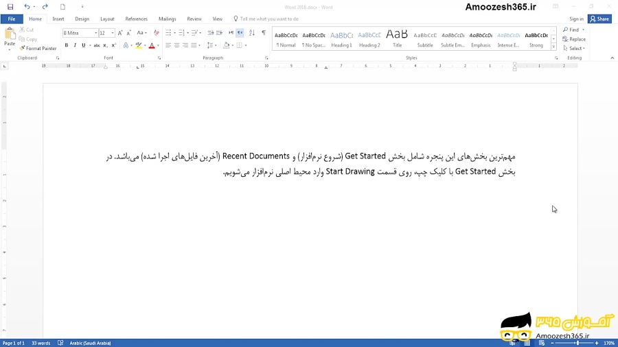Screen dimensions: 618x347
Task: Apply the Title style
Action: point(397,39)
